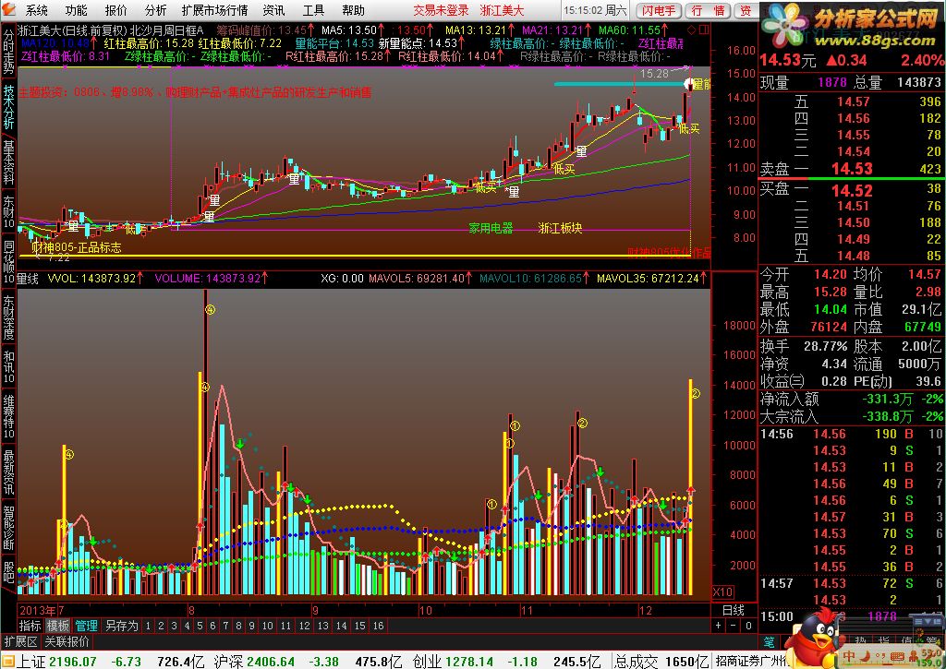Click the 关联报价 tab at the bottom
The height and width of the screenshot is (669, 946).
[x=67, y=641]
